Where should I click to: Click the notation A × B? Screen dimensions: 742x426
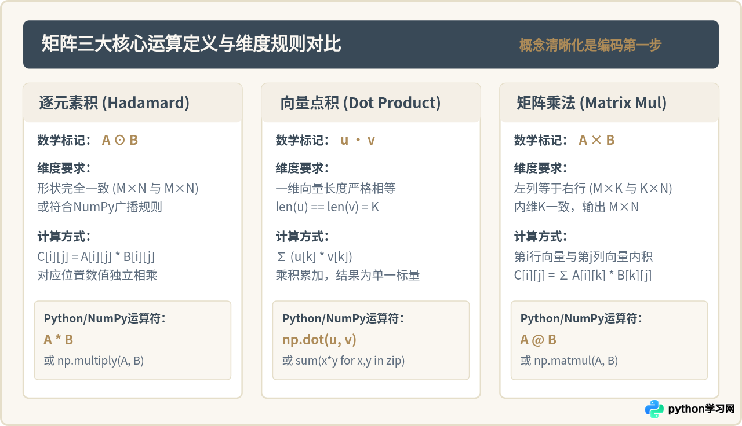[x=596, y=140]
